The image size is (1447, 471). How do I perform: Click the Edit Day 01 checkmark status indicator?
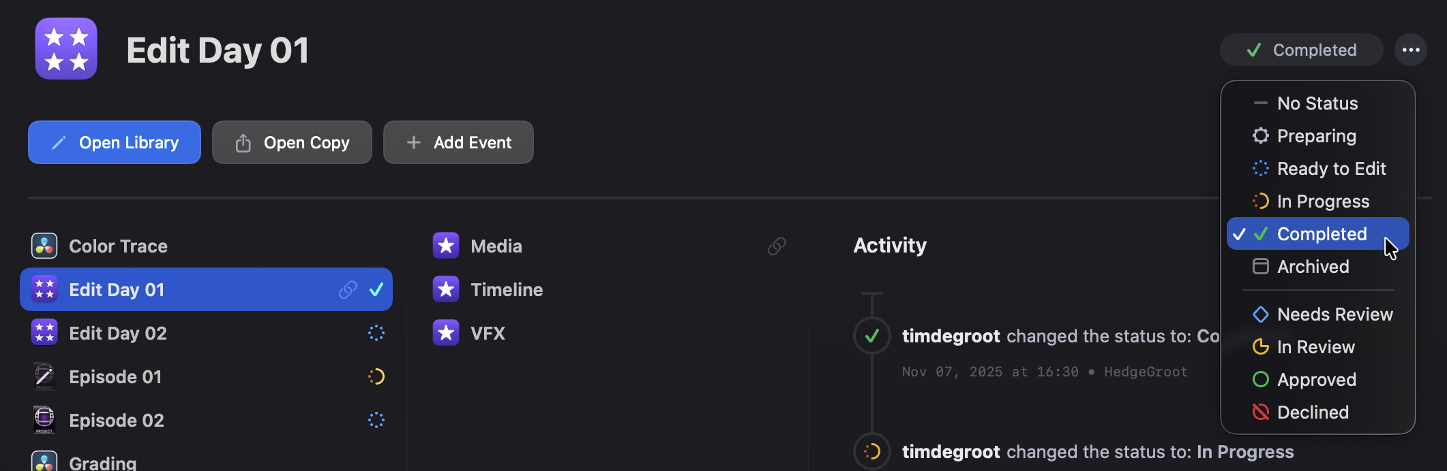pyautogui.click(x=376, y=290)
